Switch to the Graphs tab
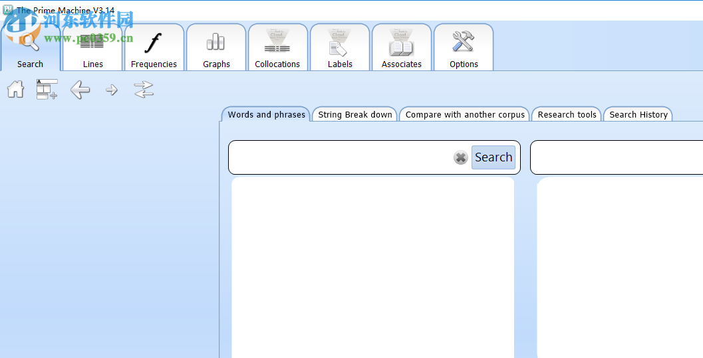 point(216,47)
